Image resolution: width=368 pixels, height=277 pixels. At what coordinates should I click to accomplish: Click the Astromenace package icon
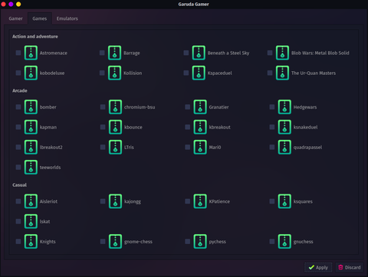(31, 53)
